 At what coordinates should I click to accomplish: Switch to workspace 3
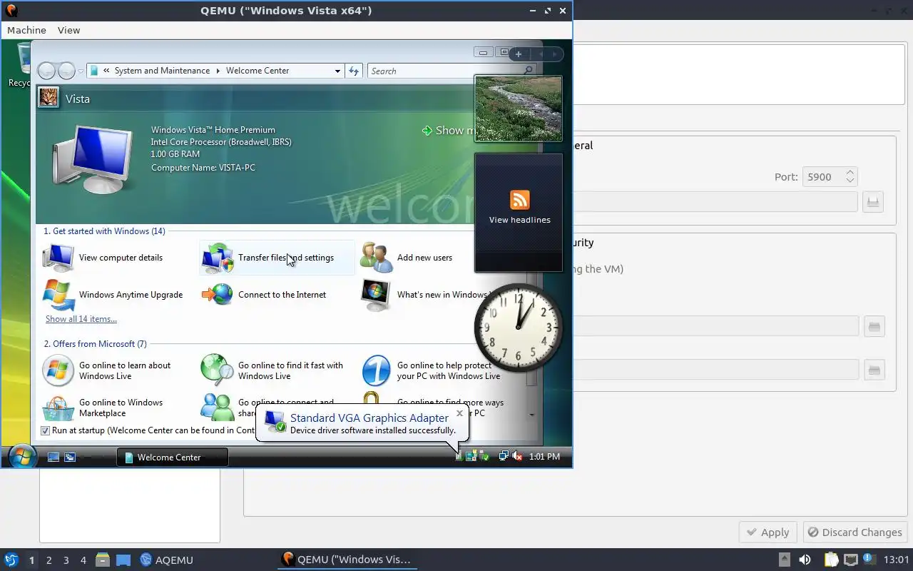[x=66, y=560]
